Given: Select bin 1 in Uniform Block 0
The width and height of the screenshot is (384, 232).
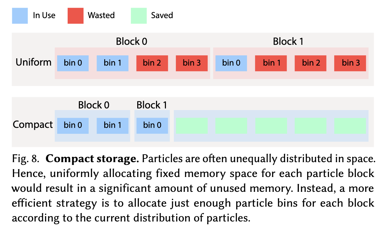Looking at the screenshot, I should [x=112, y=63].
